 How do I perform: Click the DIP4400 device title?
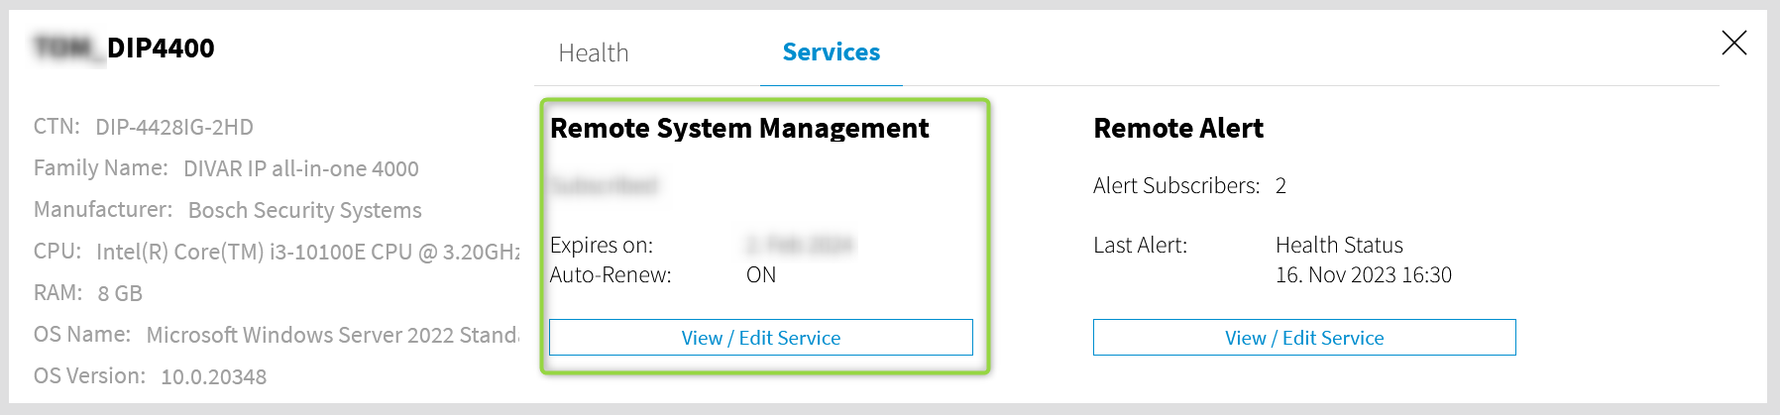[160, 49]
